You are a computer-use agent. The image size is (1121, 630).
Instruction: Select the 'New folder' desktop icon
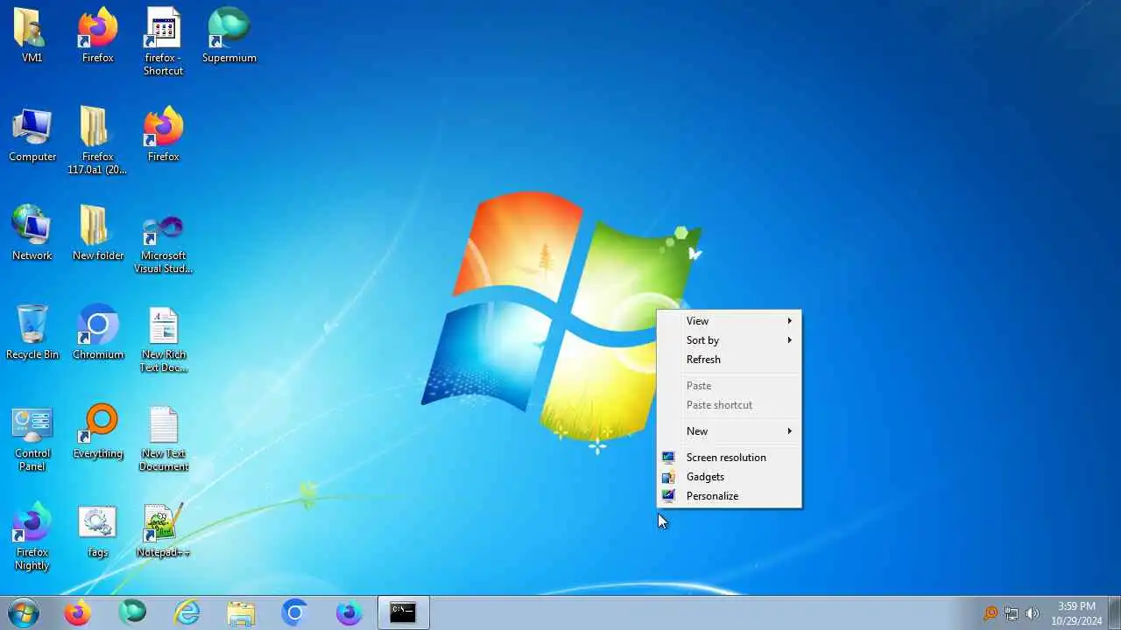[x=97, y=234]
